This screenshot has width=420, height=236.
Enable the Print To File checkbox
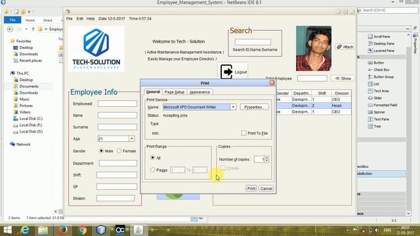click(x=243, y=133)
